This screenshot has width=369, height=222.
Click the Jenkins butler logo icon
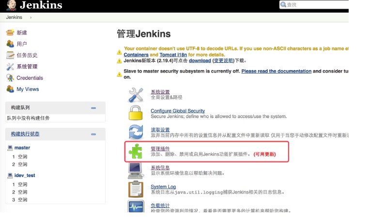(x=11, y=5)
